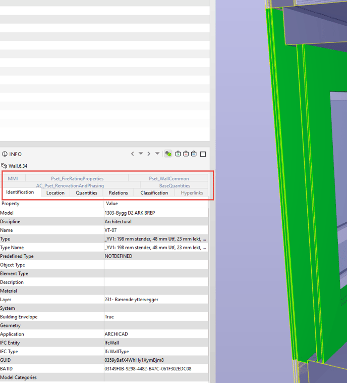Click the Building Envelope property label
347x383 pixels.
tap(19, 317)
